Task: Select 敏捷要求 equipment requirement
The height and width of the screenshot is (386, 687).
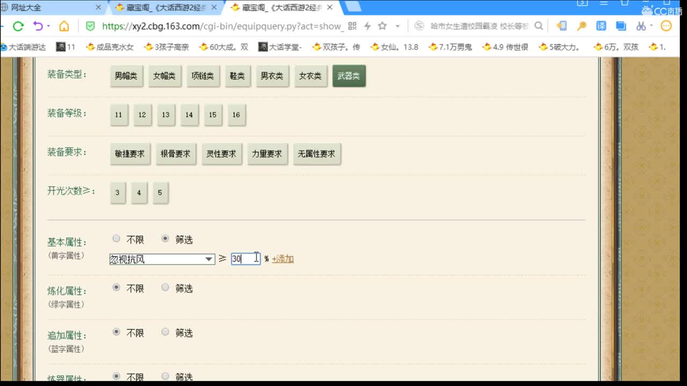Action: 130,153
